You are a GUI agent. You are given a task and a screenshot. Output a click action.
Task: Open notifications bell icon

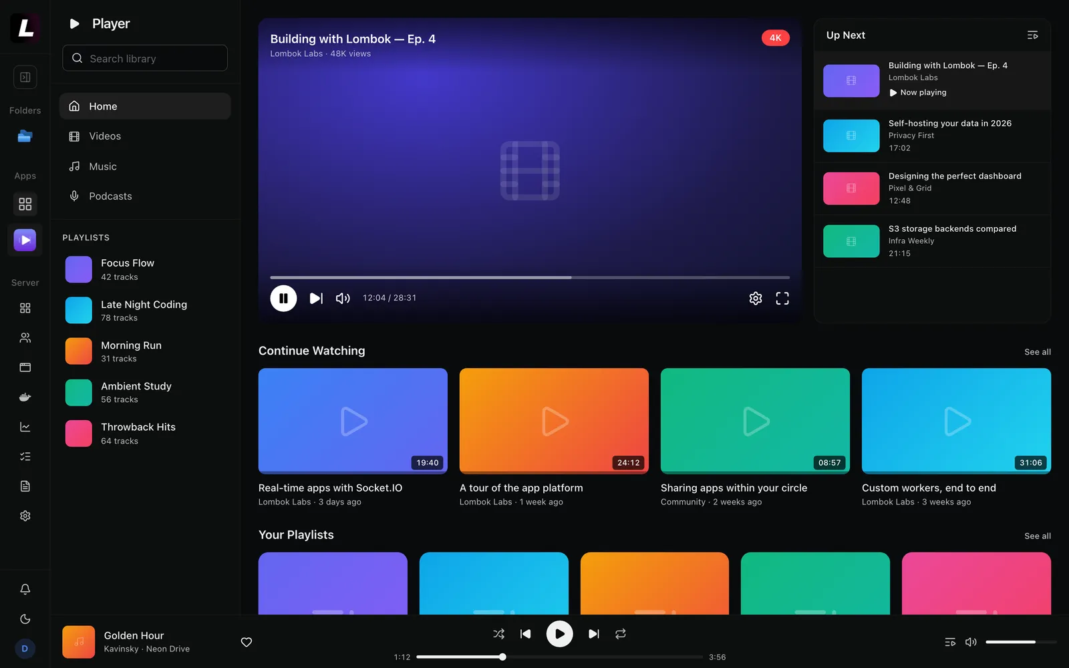(25, 589)
